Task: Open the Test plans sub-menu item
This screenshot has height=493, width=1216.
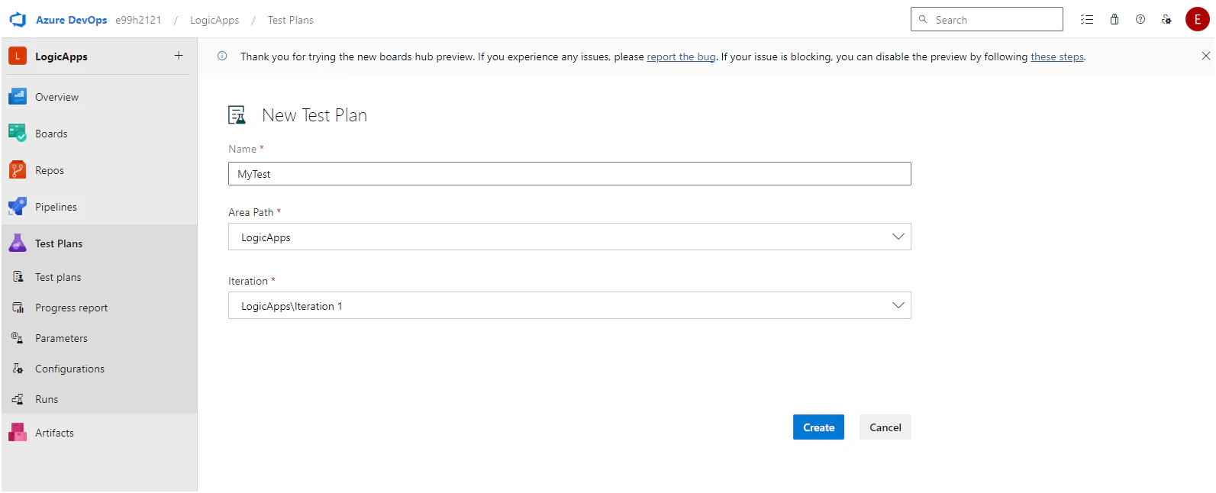Action: tap(99, 277)
